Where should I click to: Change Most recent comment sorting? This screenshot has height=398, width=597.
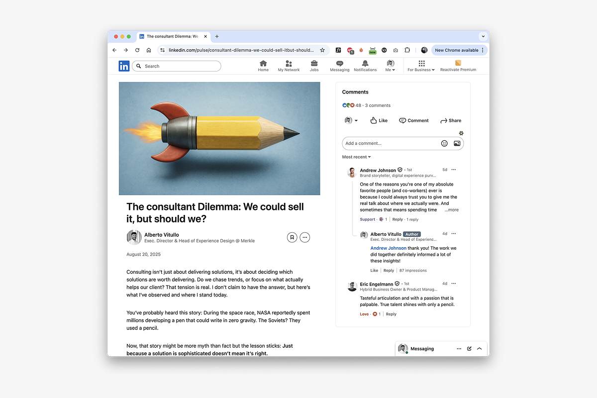tap(356, 157)
